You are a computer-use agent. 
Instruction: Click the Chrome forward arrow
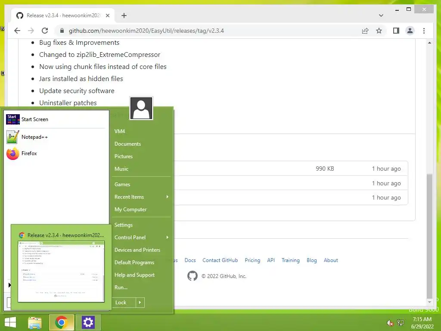(x=31, y=31)
